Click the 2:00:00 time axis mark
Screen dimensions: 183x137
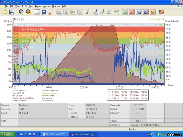[84, 87]
